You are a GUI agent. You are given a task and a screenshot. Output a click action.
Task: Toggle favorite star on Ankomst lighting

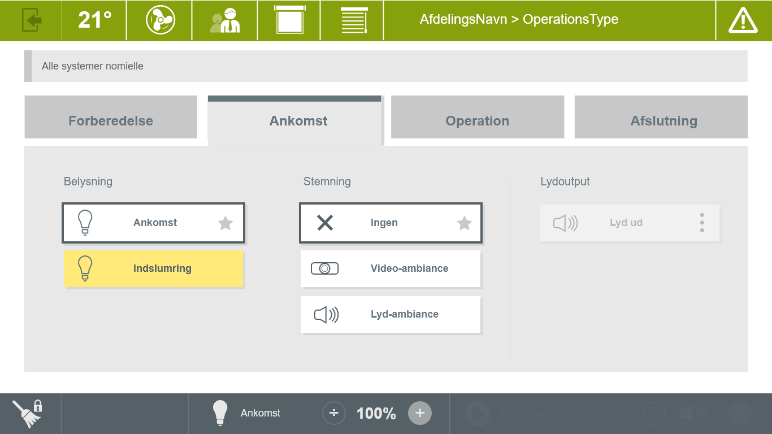pos(225,223)
